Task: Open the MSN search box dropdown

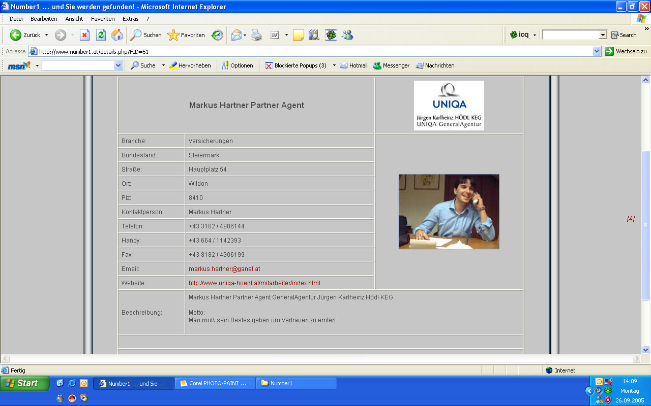Action: pos(118,65)
